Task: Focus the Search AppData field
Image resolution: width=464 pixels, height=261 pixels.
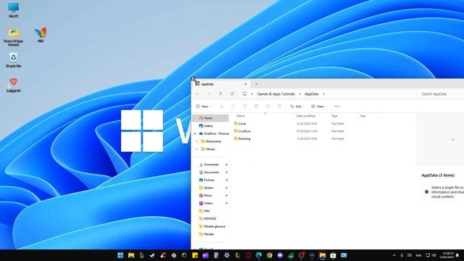Action: (441, 94)
